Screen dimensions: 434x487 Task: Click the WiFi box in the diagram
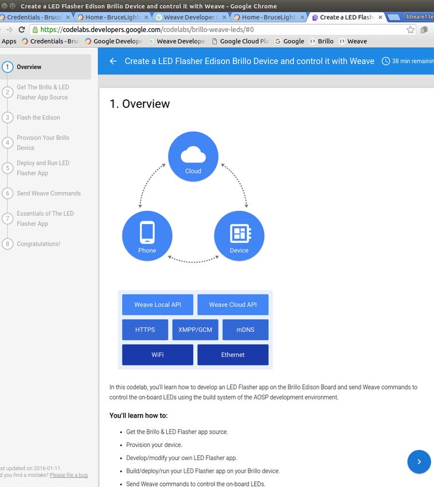pos(158,355)
